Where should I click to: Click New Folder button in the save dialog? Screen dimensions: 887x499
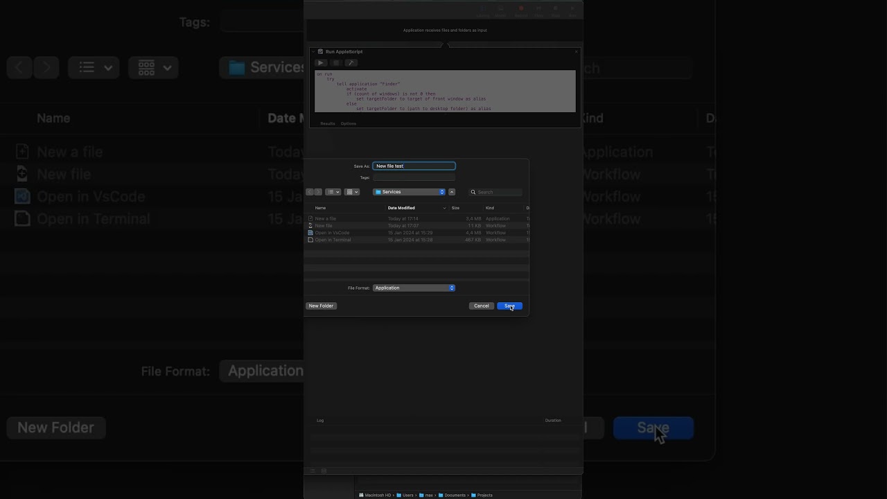point(321,306)
